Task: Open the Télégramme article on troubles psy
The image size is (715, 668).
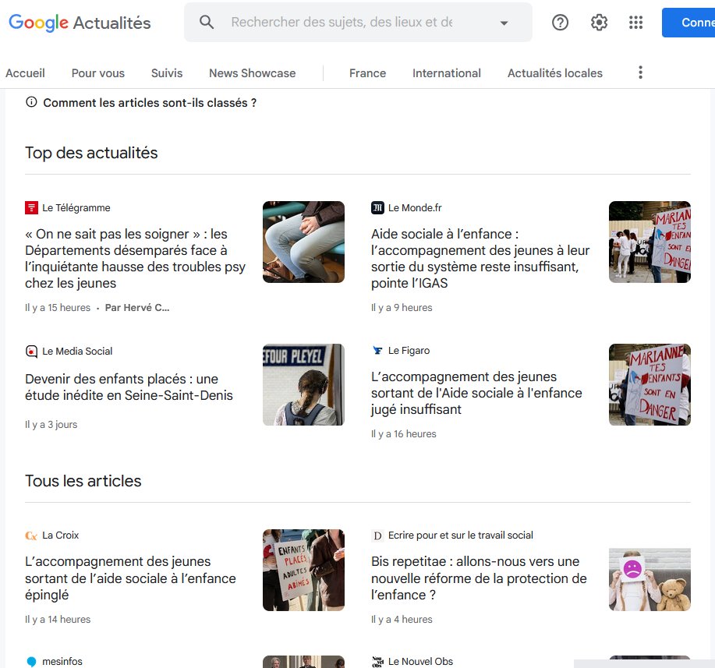Action: coord(136,259)
